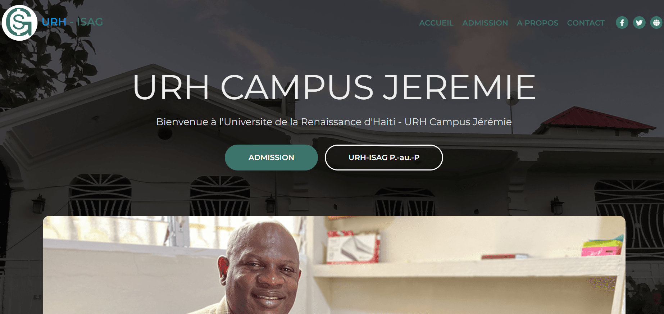The image size is (664, 314).
Task: Open ADMISSION in the top navigation menu
Action: (485, 23)
